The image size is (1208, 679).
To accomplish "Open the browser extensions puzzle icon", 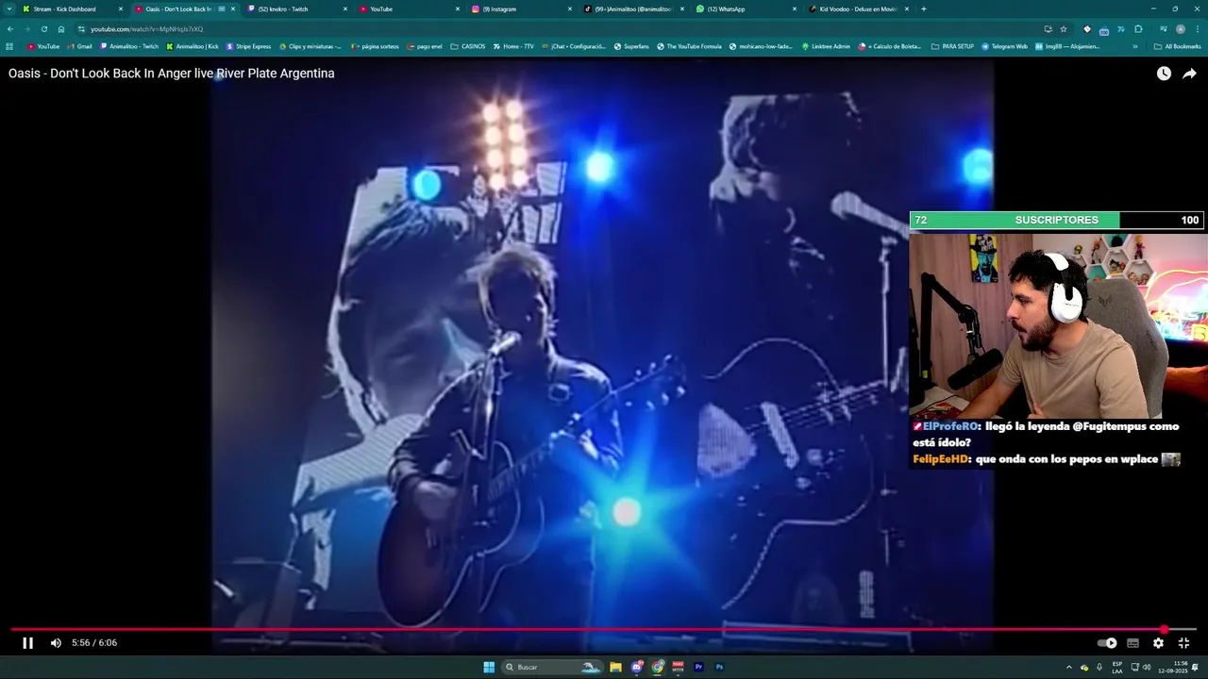I will [1138, 29].
